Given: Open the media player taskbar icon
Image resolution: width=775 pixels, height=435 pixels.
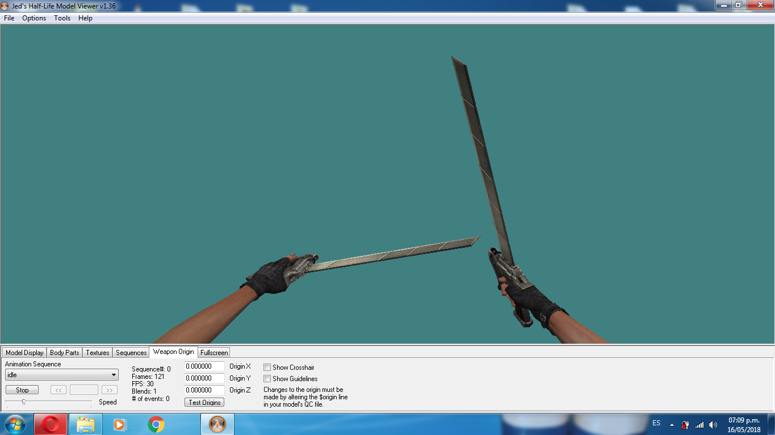Looking at the screenshot, I should pyautogui.click(x=120, y=424).
